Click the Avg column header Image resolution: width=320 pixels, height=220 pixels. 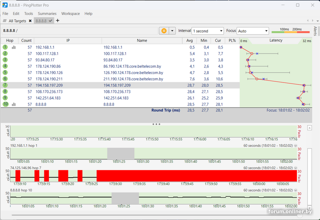tap(190, 40)
